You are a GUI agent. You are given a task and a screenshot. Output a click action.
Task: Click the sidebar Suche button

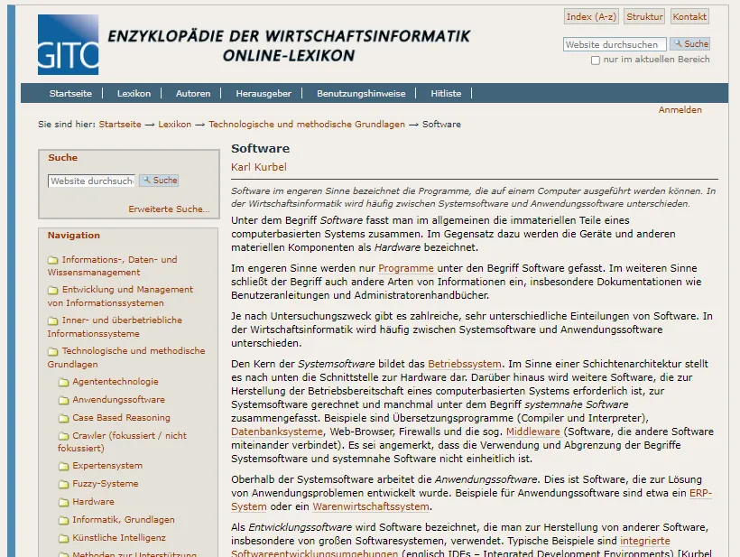tap(159, 181)
